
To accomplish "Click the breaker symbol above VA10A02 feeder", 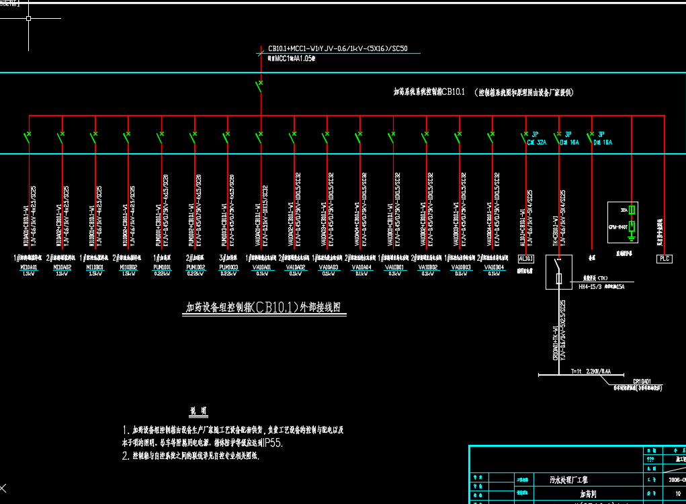I will coord(293,137).
